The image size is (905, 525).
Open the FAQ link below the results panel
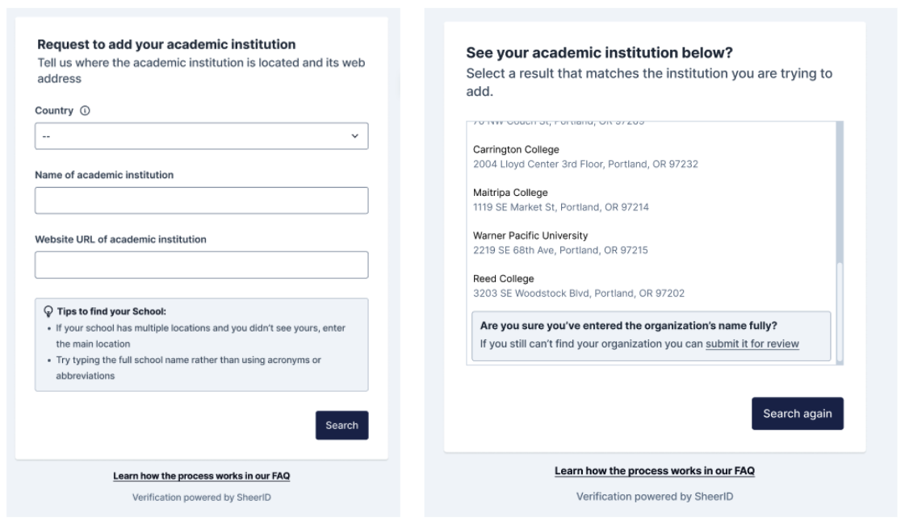click(654, 471)
